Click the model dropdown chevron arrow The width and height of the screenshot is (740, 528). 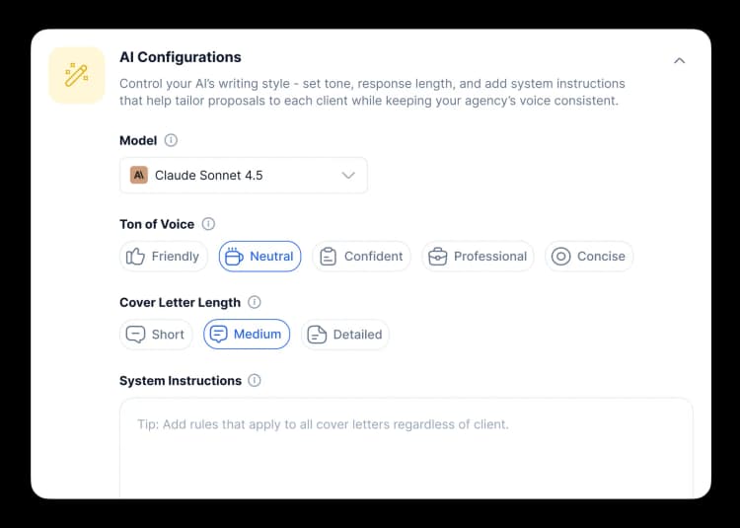tap(348, 176)
